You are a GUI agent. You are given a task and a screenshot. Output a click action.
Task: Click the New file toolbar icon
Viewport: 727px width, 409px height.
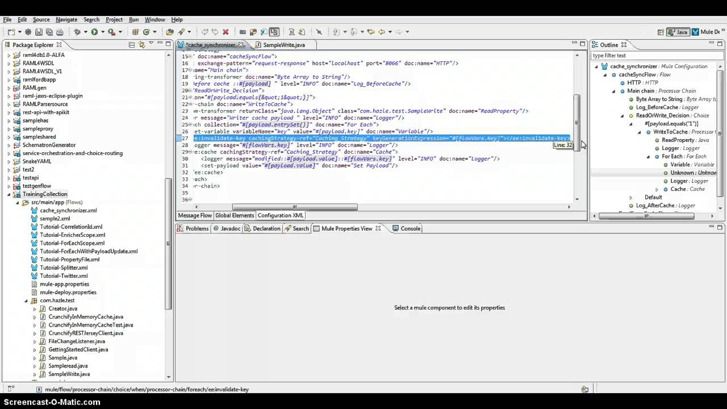point(11,32)
